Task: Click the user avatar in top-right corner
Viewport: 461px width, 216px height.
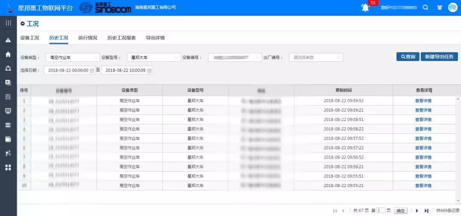Action: [x=452, y=8]
